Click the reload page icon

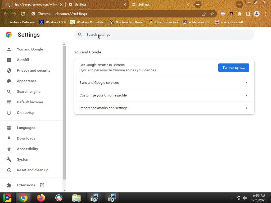[x=23, y=14]
